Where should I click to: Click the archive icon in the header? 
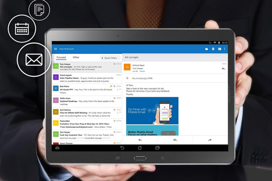click(213, 49)
